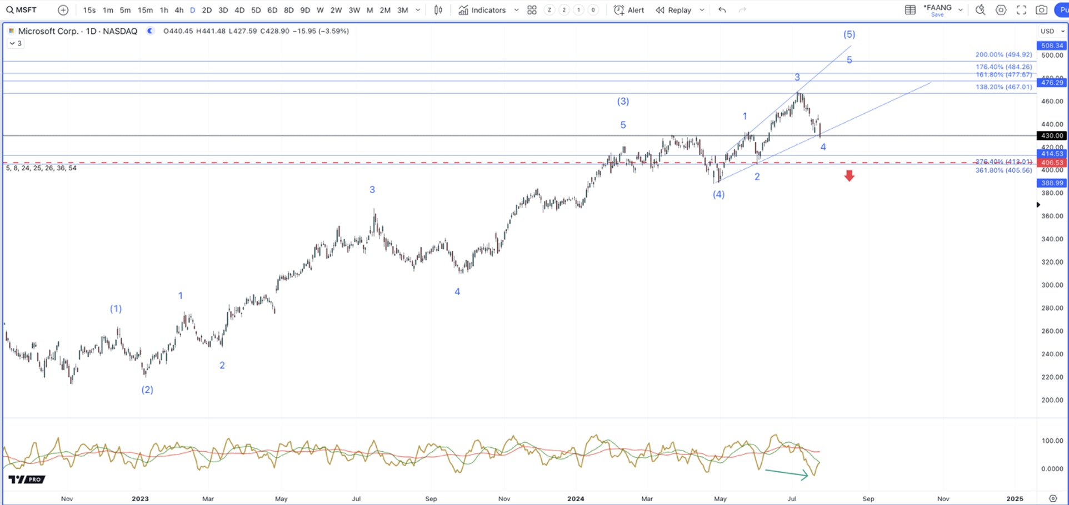Choose the 9D timeframe
This screenshot has height=505, width=1069.
pyautogui.click(x=305, y=10)
